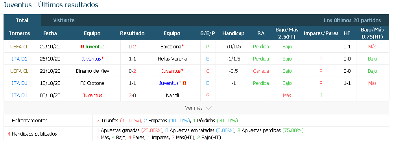Open FC Crotone team link
The width and height of the screenshot is (393, 147).
(92, 83)
